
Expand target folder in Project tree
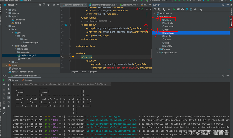tap(6, 65)
